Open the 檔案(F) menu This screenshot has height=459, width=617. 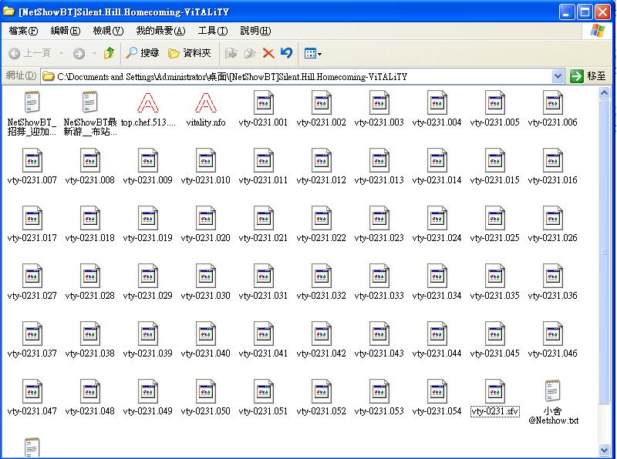pyautogui.click(x=23, y=31)
